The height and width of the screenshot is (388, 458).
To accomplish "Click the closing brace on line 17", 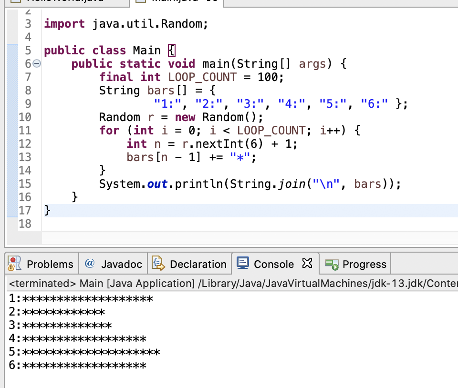I will 47,210.
